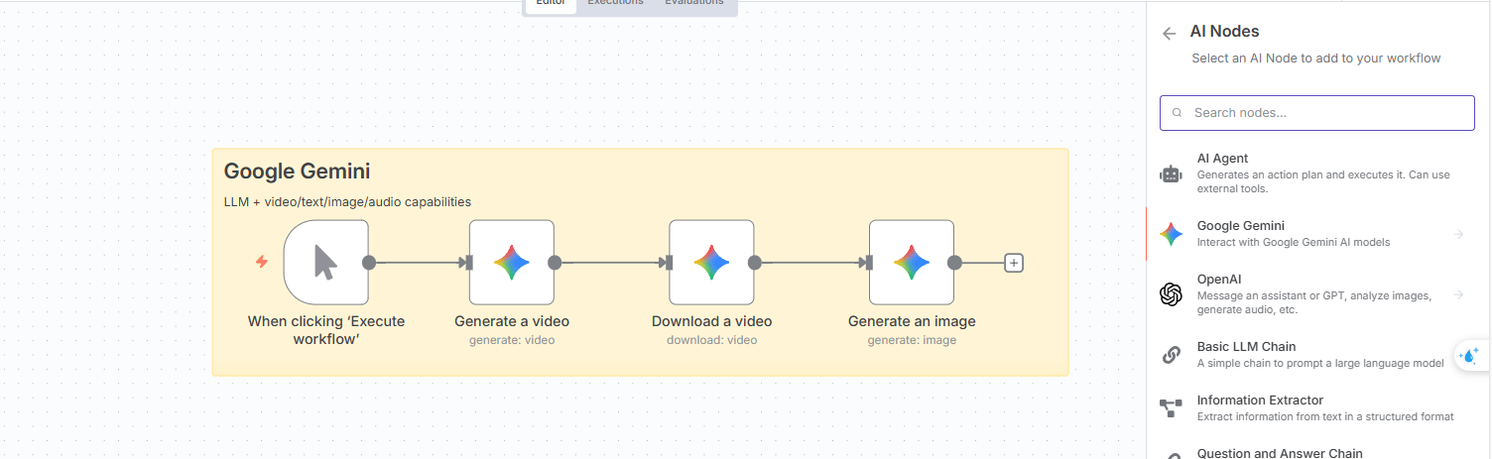Viewport: 1492px width, 459px height.
Task: Click 'LLM + video/text/image/audio capabilities' text
Action: [347, 202]
